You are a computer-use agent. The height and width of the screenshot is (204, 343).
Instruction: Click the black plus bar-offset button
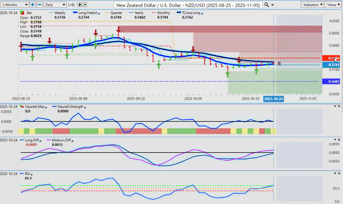80,5
